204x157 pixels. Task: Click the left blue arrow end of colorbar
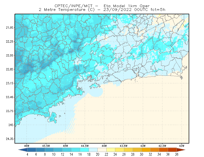click(x=23, y=150)
